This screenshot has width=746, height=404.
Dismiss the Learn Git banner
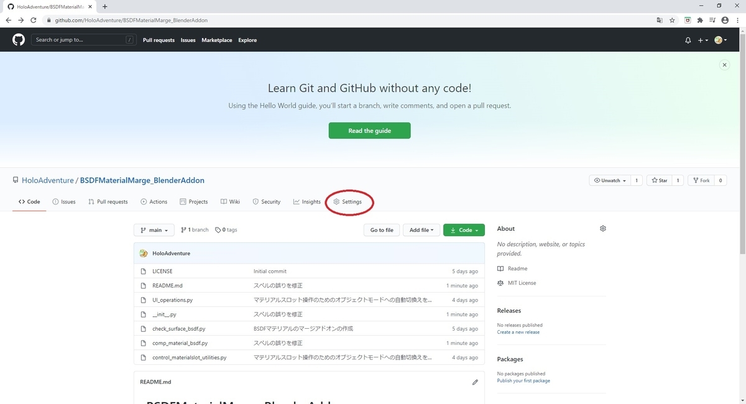point(724,65)
